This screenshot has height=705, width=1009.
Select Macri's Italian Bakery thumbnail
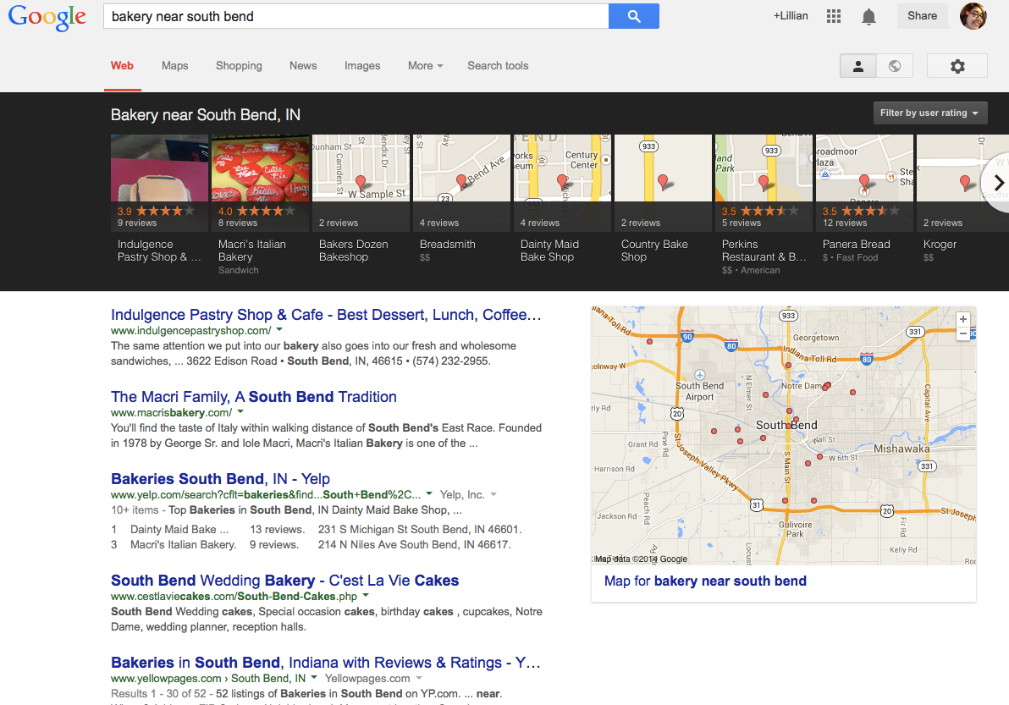coord(260,183)
